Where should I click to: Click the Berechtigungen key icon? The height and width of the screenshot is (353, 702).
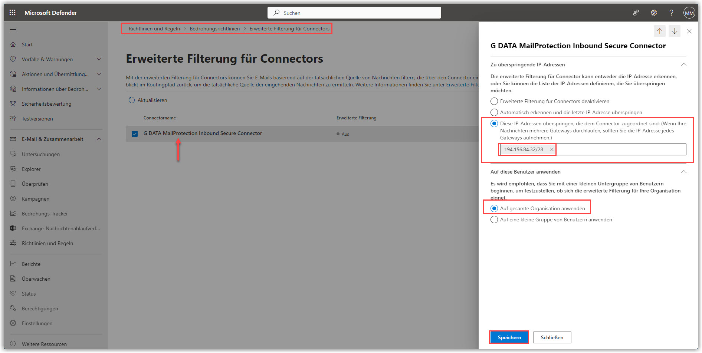13,308
